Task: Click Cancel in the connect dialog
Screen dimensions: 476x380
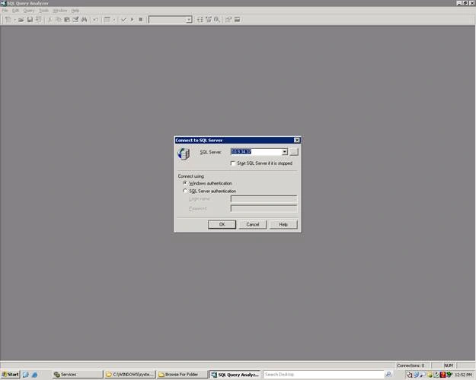Action: [x=253, y=224]
